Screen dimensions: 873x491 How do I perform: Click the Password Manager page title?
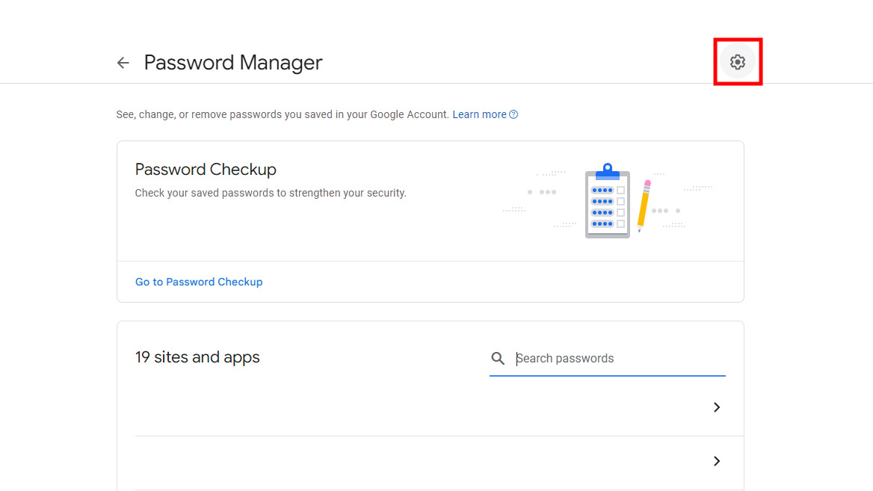click(233, 63)
